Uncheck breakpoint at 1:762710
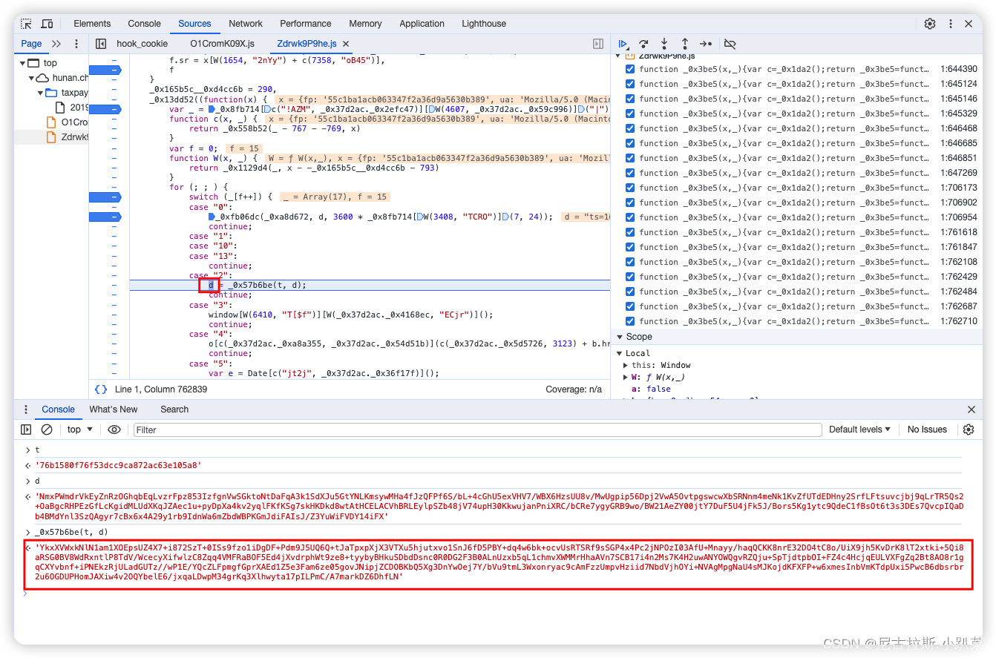This screenshot has height=658, width=996. (630, 321)
